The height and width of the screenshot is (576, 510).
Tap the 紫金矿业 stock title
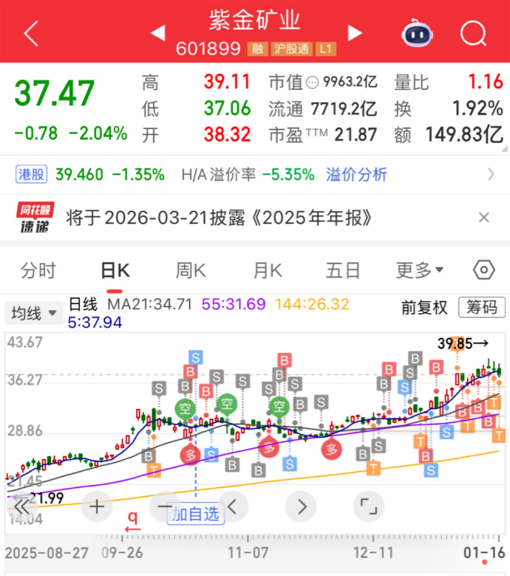pos(254,20)
